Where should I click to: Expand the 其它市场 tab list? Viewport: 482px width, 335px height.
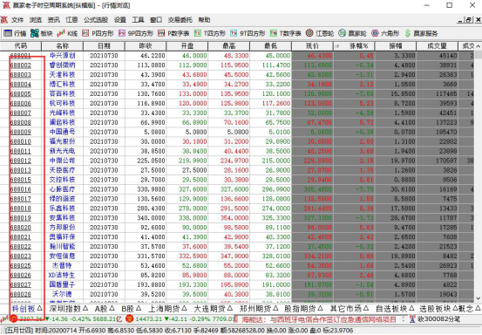click(366, 308)
